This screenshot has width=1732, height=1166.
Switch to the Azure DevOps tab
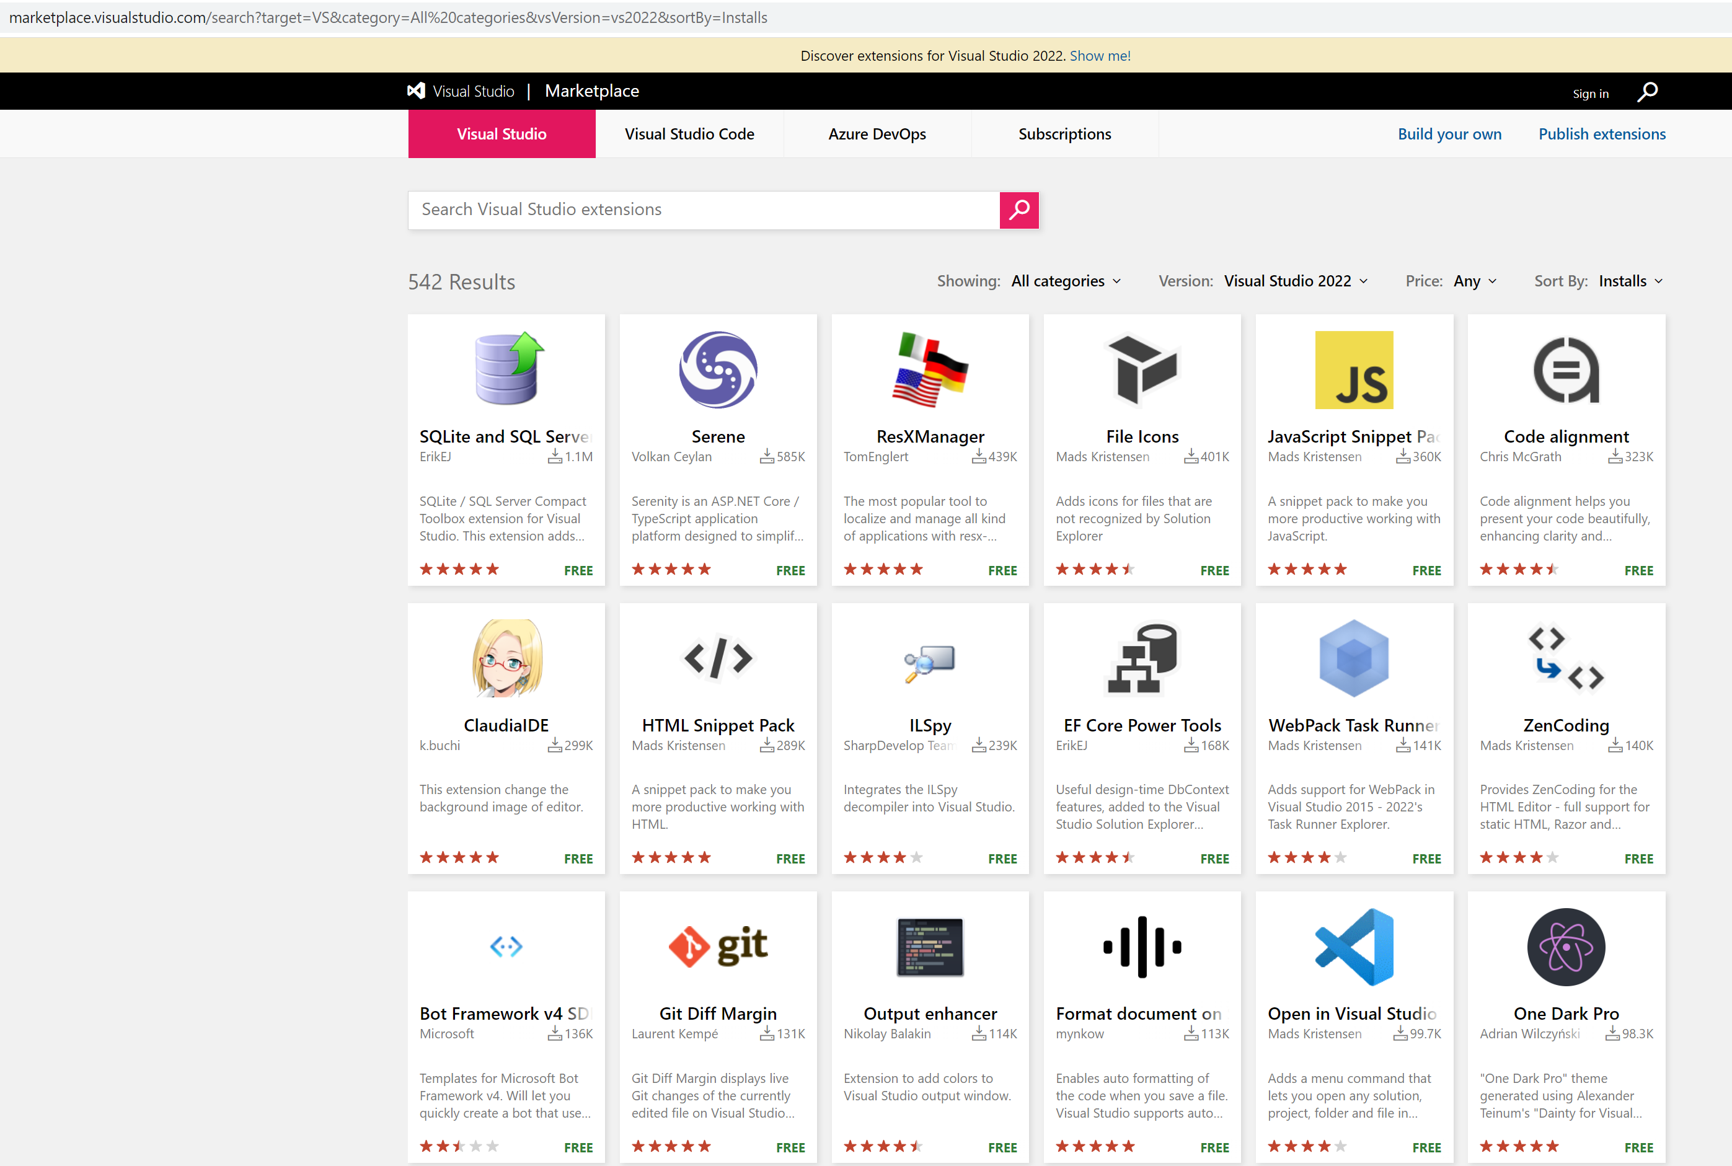point(877,134)
